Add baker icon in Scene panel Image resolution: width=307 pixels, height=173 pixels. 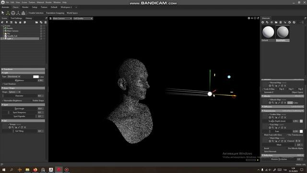coord(25,23)
